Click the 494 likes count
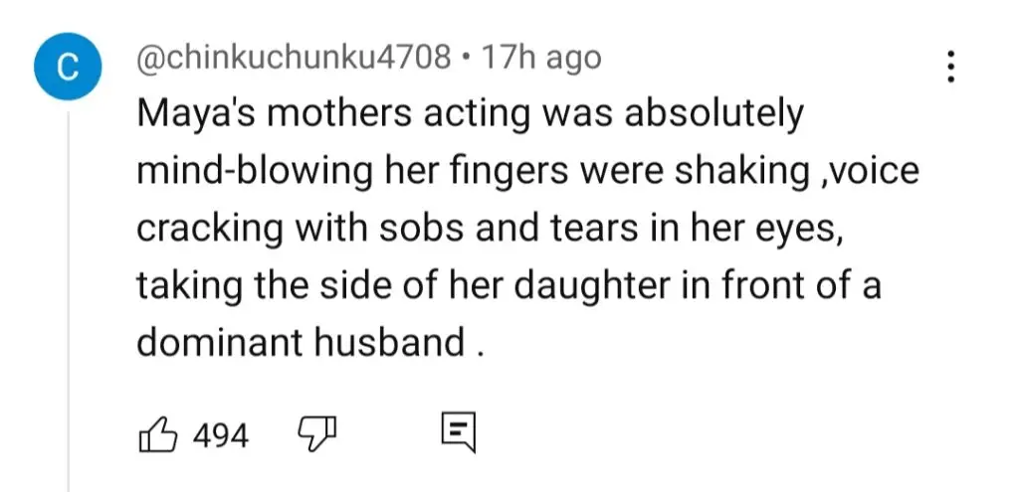 (221, 435)
